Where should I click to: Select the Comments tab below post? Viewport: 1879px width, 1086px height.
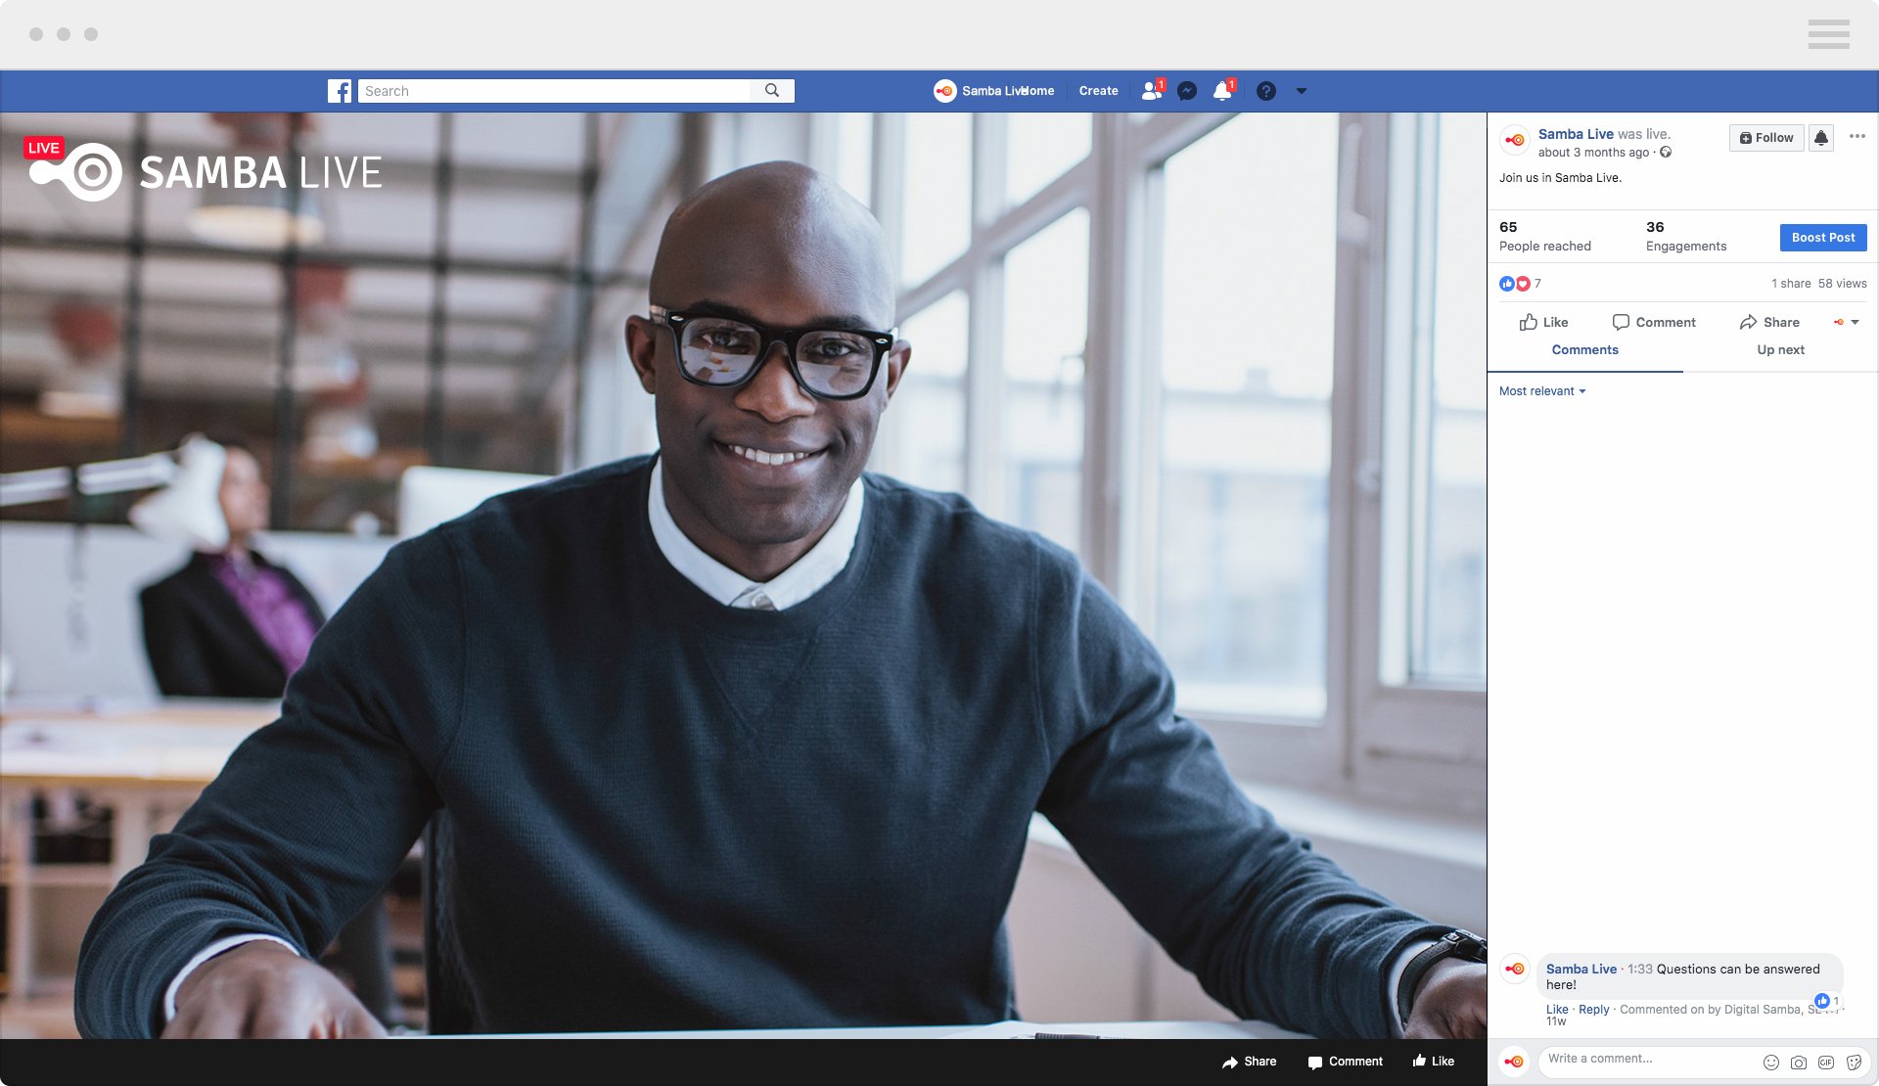coord(1584,350)
